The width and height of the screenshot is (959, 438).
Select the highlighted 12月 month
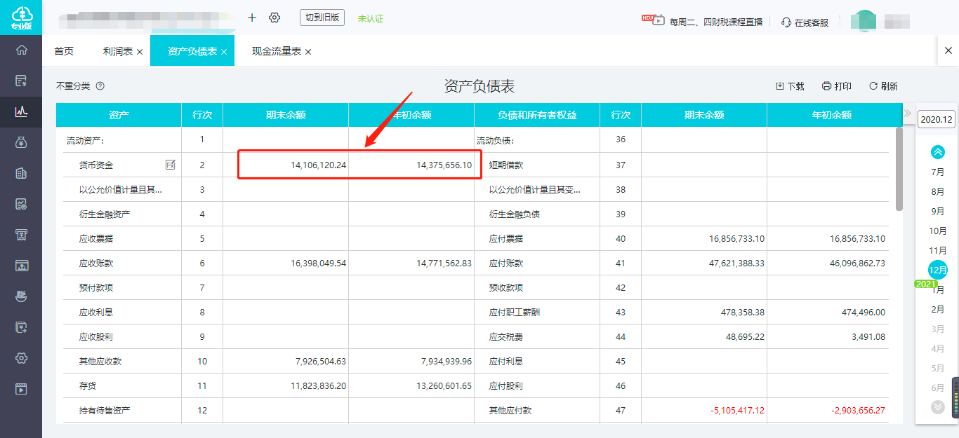tap(938, 270)
